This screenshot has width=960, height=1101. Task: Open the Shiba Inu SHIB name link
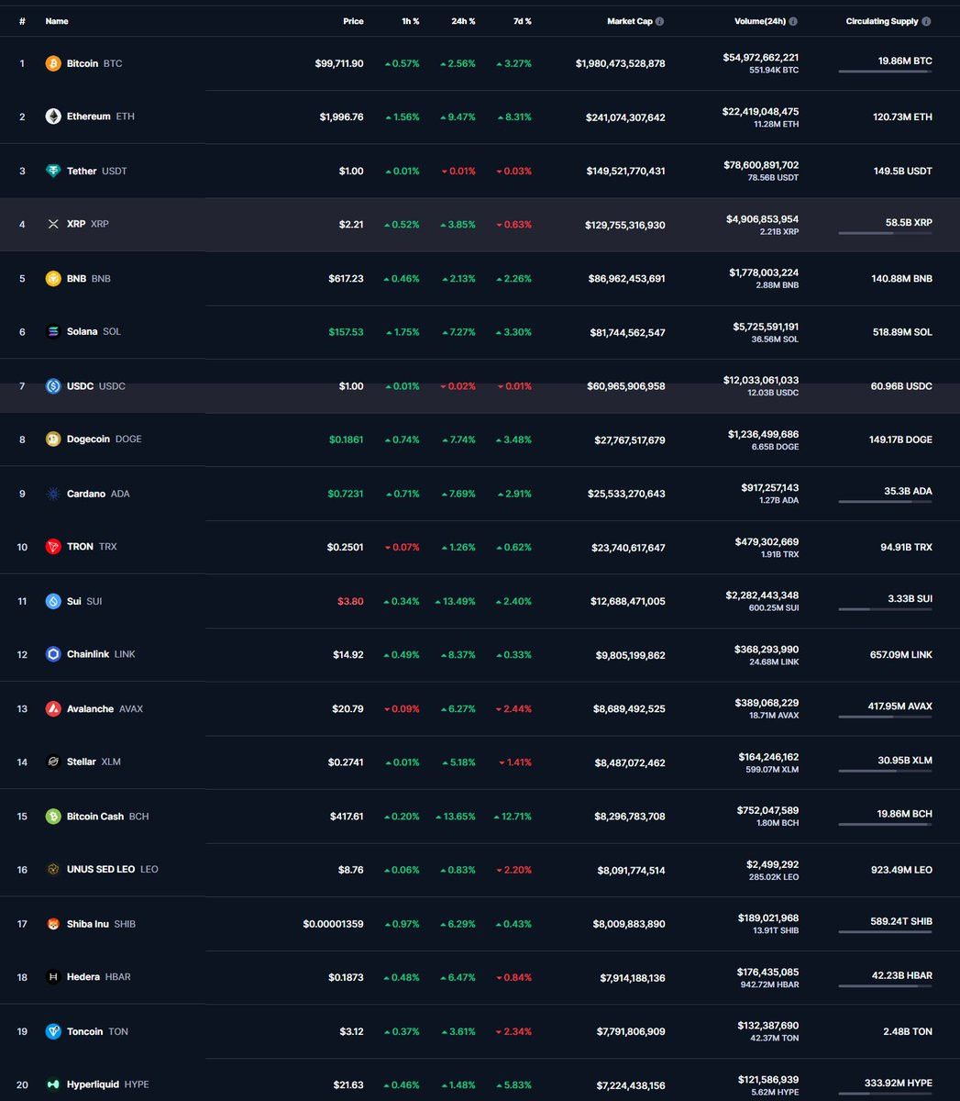(101, 924)
